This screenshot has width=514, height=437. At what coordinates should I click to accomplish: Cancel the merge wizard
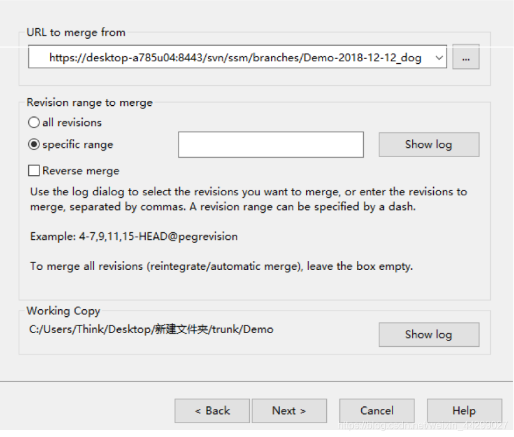pos(377,411)
